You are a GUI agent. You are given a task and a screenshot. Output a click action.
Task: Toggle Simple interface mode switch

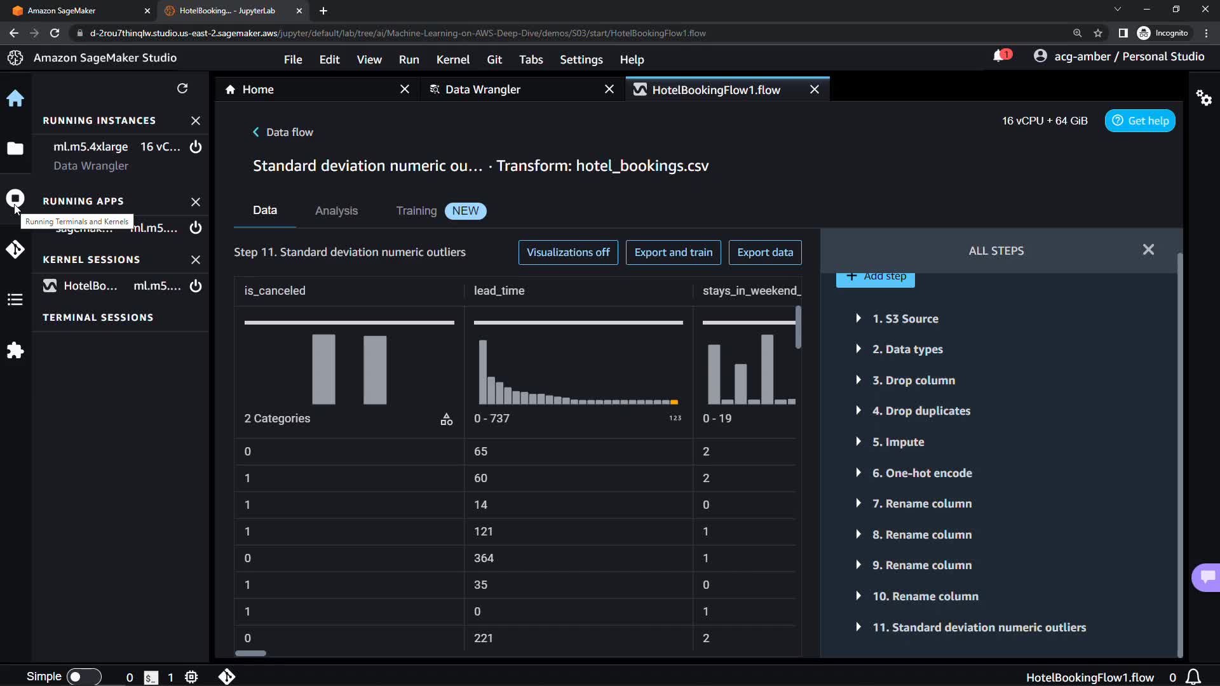click(x=83, y=677)
